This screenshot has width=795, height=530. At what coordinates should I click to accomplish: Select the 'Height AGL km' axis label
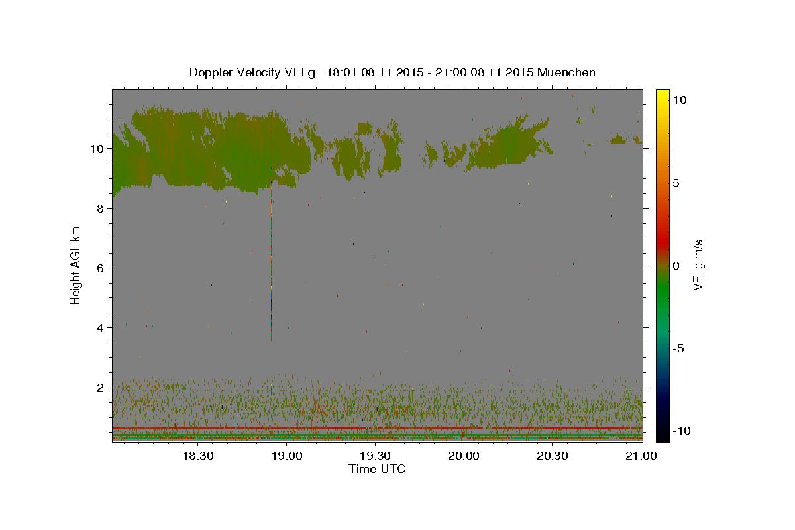tap(76, 266)
